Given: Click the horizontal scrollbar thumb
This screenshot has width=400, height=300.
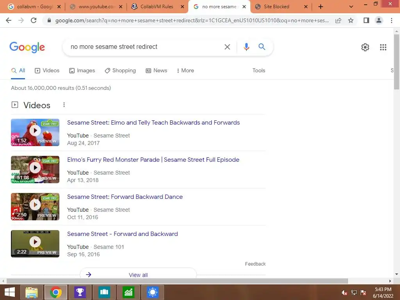Looking at the screenshot, I should 177,281.
